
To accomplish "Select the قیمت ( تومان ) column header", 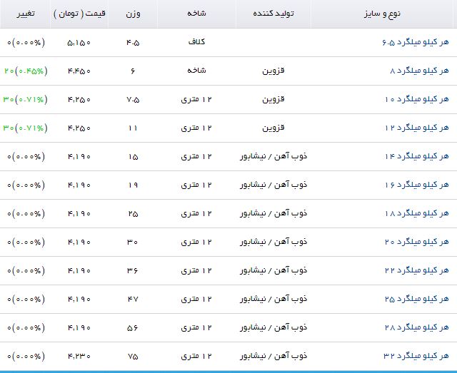I will [79, 14].
